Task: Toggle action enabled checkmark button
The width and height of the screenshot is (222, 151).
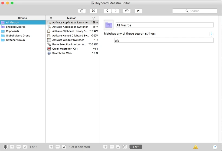Action: (118, 147)
